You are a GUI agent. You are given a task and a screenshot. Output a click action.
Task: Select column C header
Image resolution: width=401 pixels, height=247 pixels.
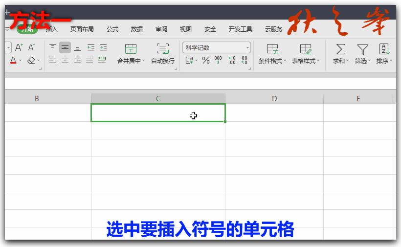[158, 98]
